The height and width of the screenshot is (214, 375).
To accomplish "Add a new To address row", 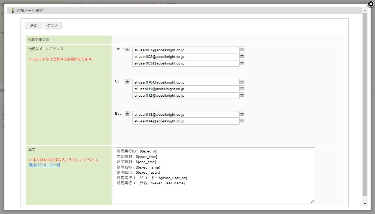I will click(127, 49).
